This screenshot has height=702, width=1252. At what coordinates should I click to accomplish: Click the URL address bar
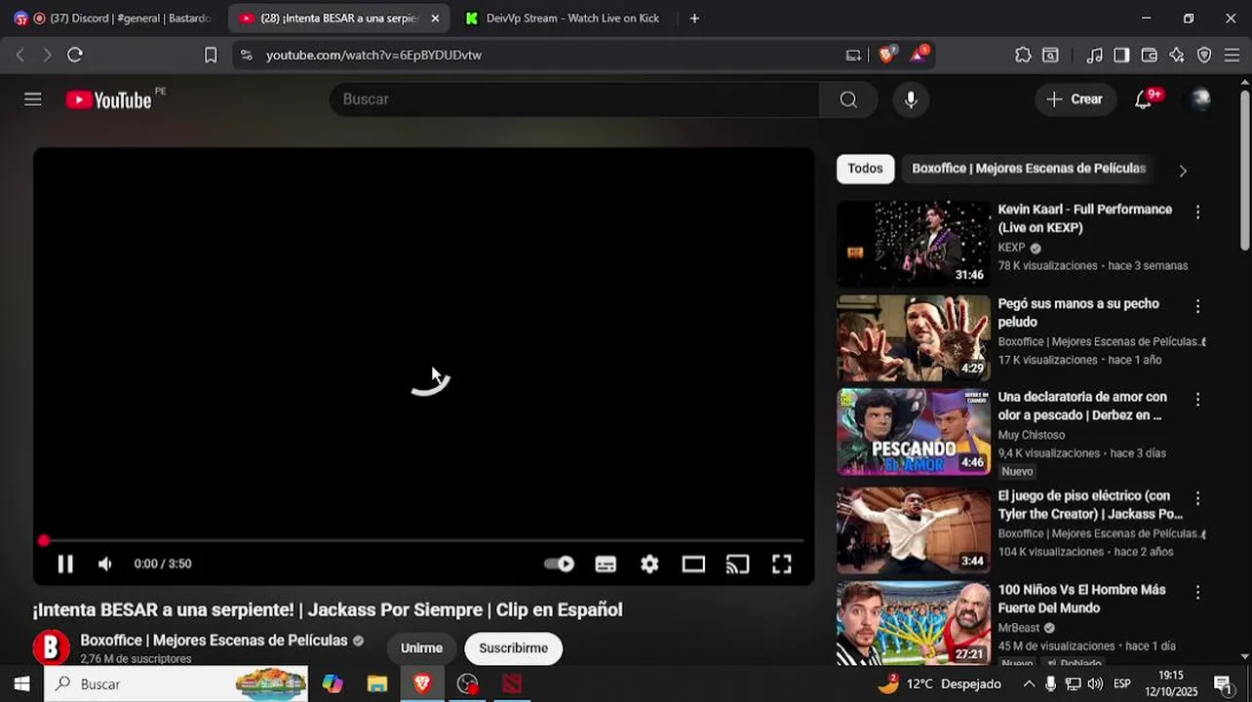(x=546, y=55)
